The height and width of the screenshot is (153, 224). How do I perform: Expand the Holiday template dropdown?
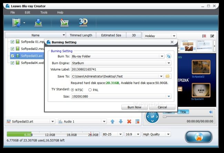[x=174, y=36]
